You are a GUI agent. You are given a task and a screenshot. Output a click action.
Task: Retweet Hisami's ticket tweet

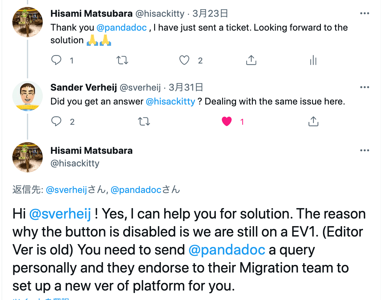(122, 60)
